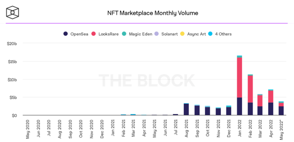Viewport: 294px width, 142px height.
Task: Click the yellow Async Art legend dot
Action: 182,34
